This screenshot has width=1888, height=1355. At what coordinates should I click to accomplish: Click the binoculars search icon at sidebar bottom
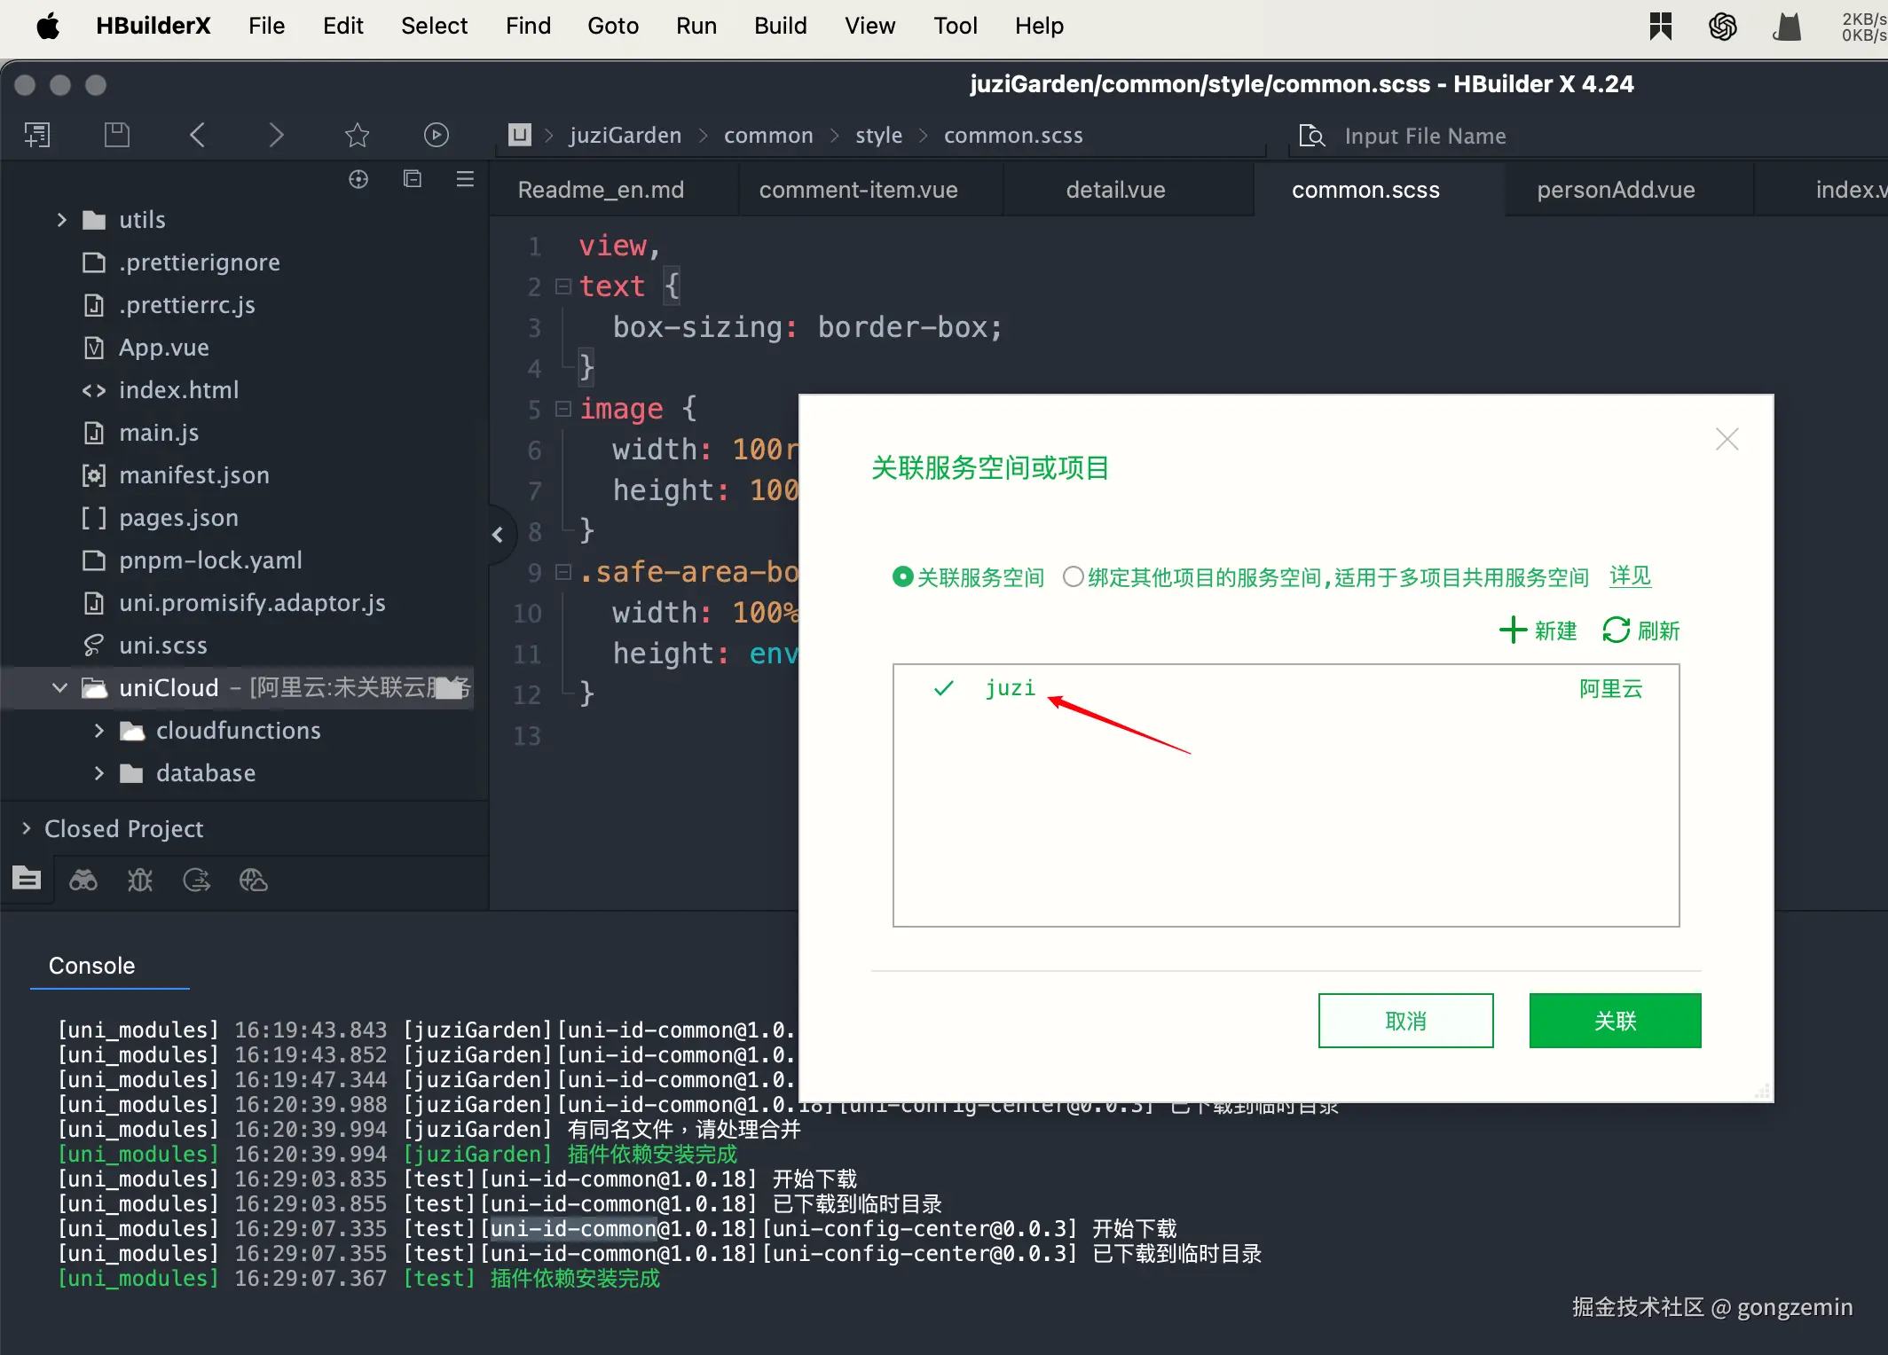click(x=83, y=880)
